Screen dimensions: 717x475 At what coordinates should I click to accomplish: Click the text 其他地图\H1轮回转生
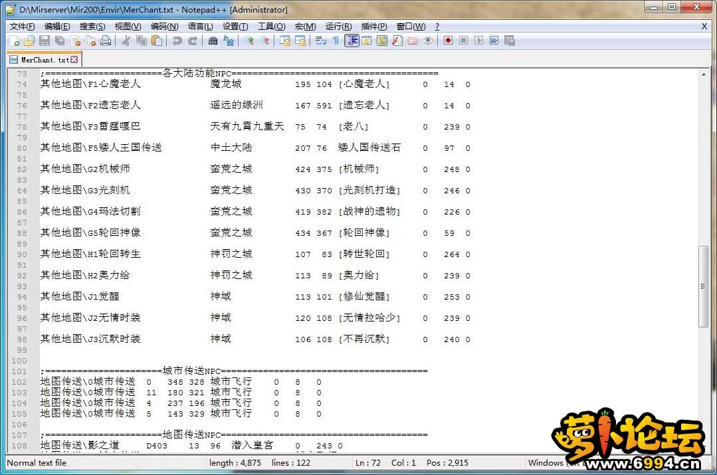(90, 254)
